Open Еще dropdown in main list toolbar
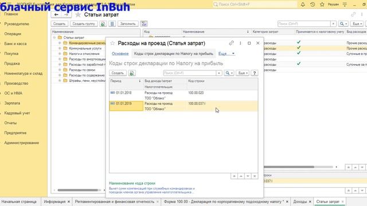 pos(357,24)
